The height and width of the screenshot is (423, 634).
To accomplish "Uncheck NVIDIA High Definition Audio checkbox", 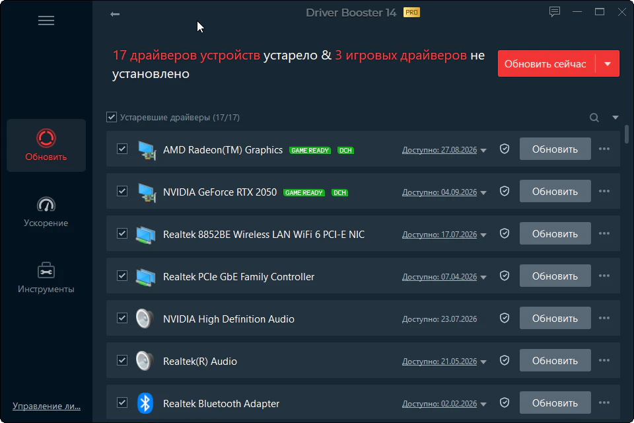I will click(x=122, y=318).
